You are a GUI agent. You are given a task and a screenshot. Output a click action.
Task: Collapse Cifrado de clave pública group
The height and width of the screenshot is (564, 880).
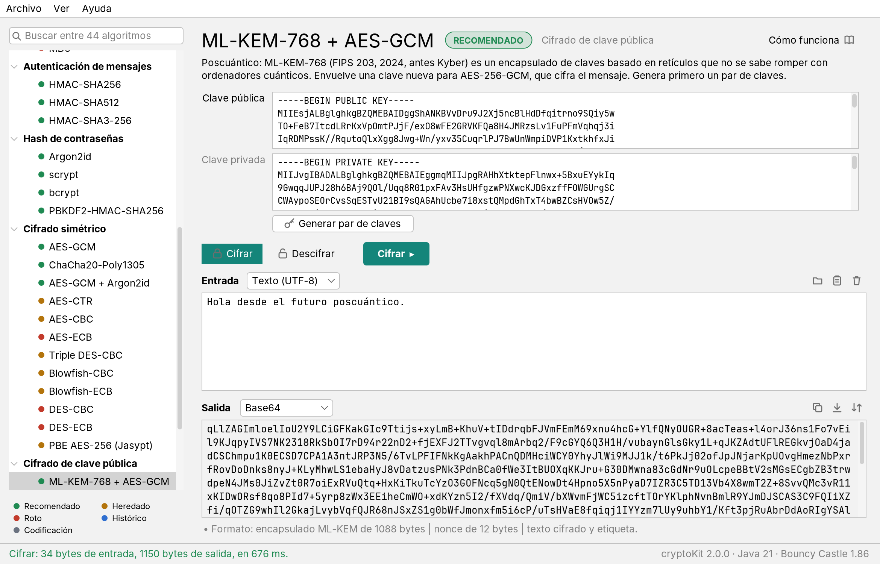(14, 464)
